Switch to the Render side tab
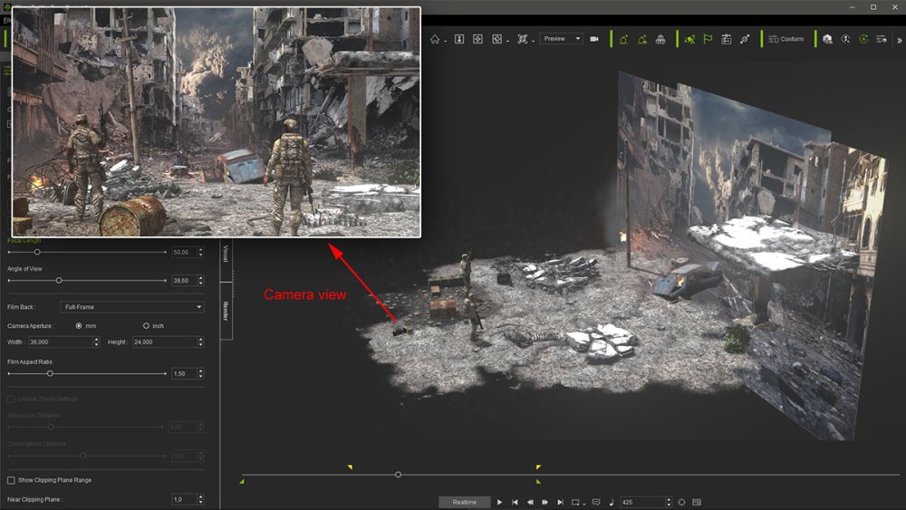The image size is (906, 510). [x=226, y=311]
